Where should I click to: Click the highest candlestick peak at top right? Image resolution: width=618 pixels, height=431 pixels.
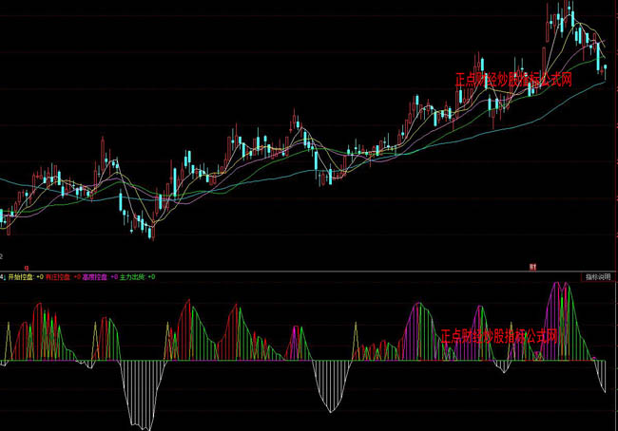coord(570,11)
